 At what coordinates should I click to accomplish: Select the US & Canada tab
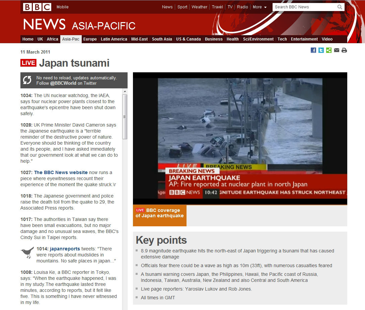[x=188, y=39]
